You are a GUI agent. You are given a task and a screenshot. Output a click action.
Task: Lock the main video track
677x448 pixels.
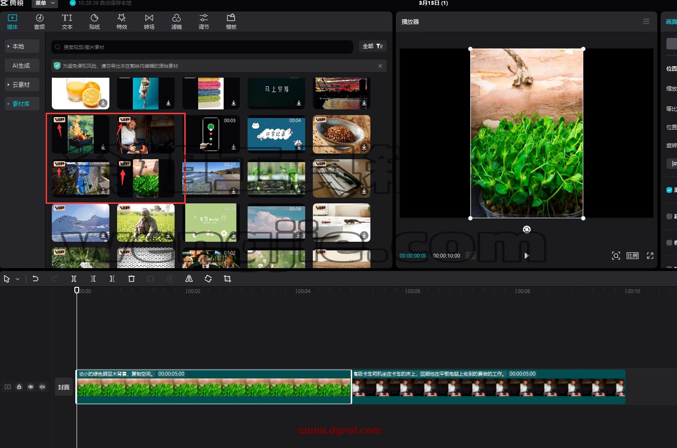tap(19, 387)
